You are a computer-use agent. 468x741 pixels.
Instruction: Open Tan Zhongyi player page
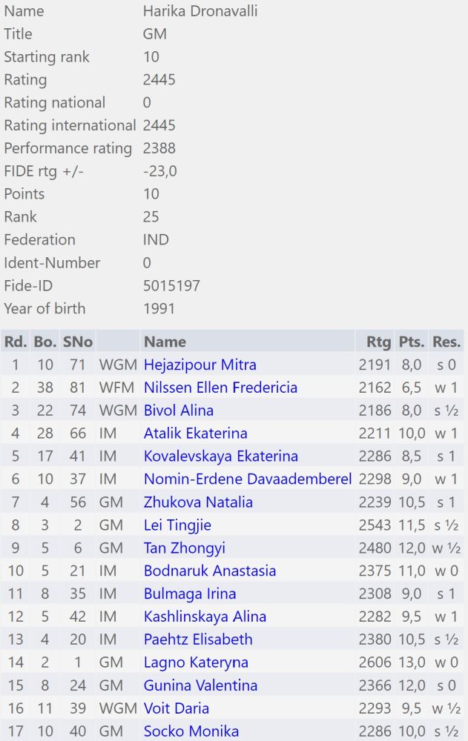coord(185,548)
